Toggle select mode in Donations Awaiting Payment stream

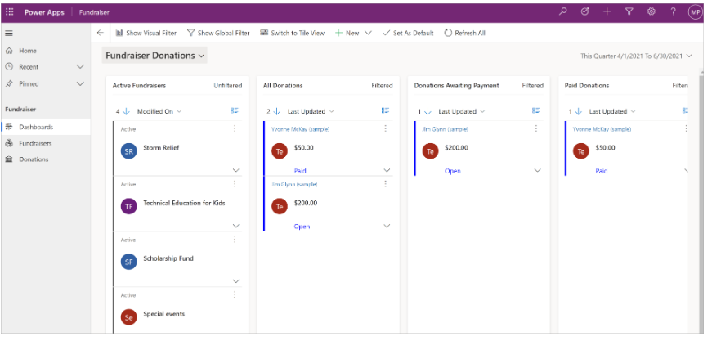point(535,110)
